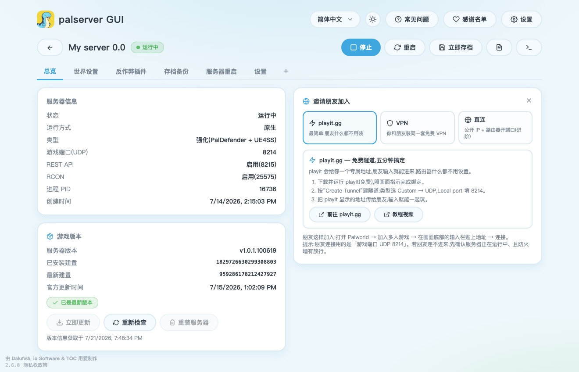Click the type value 强化(PalDefender + UE4SS)
This screenshot has height=372, width=579.
click(x=236, y=140)
